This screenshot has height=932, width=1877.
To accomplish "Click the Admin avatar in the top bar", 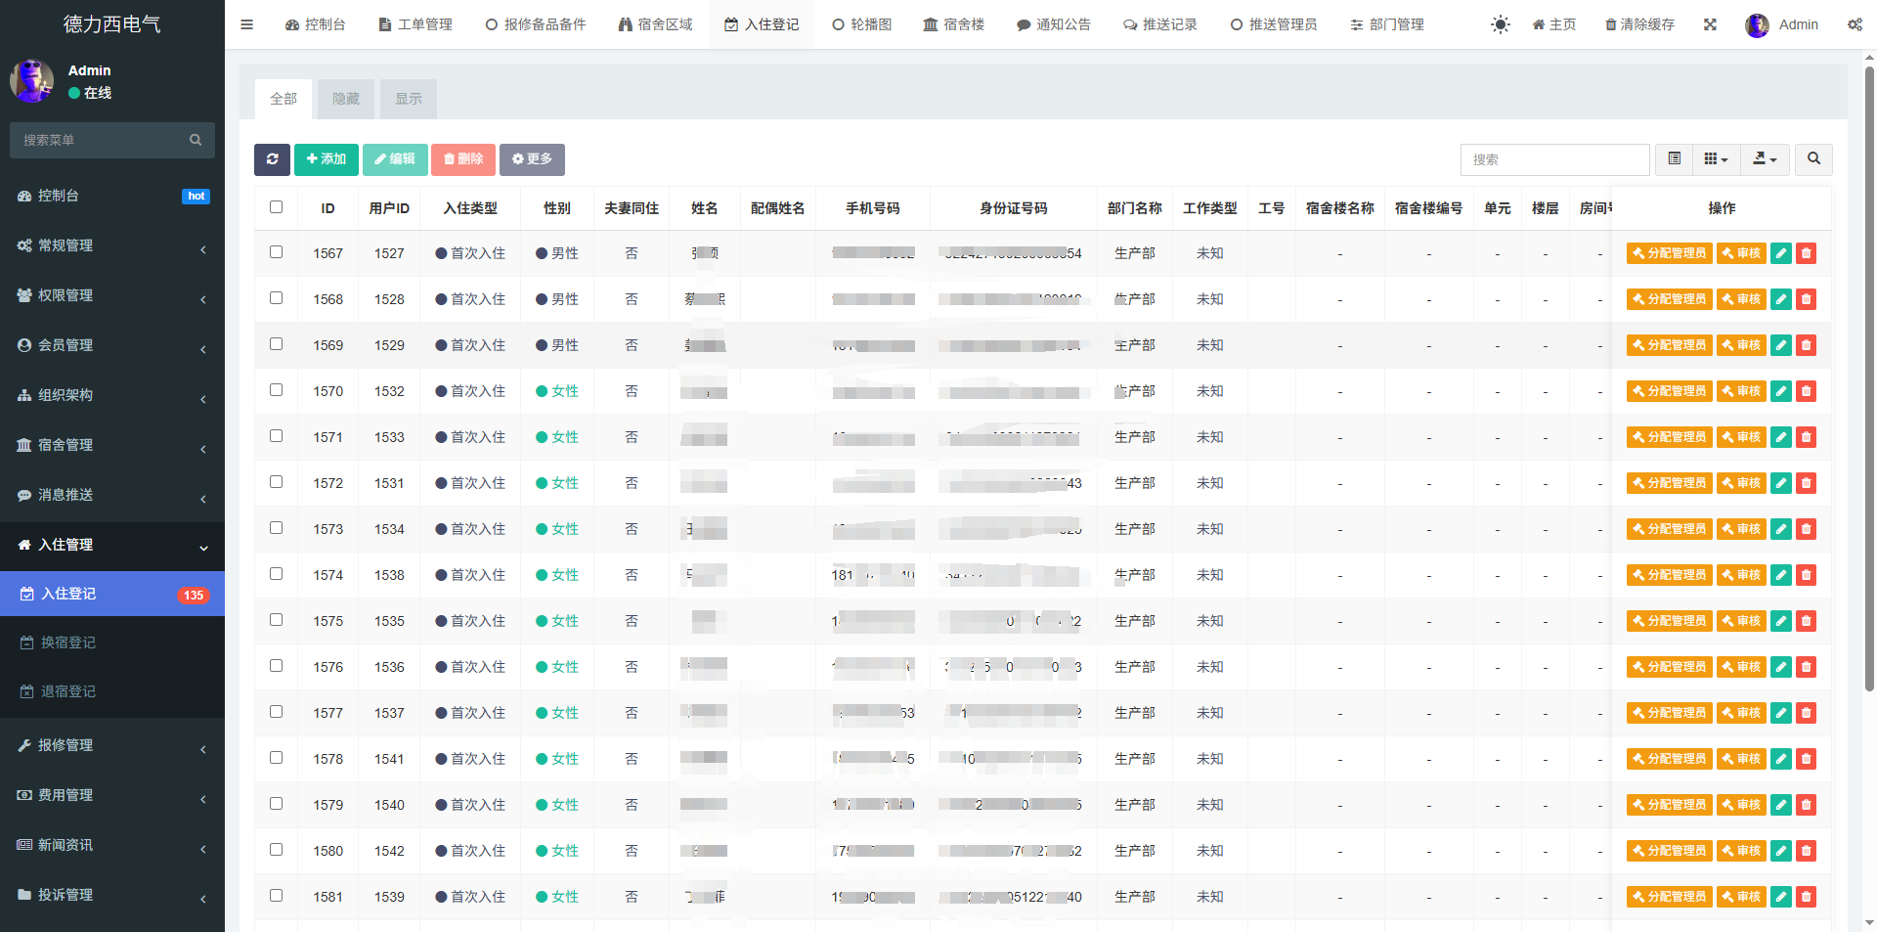I will (1757, 25).
